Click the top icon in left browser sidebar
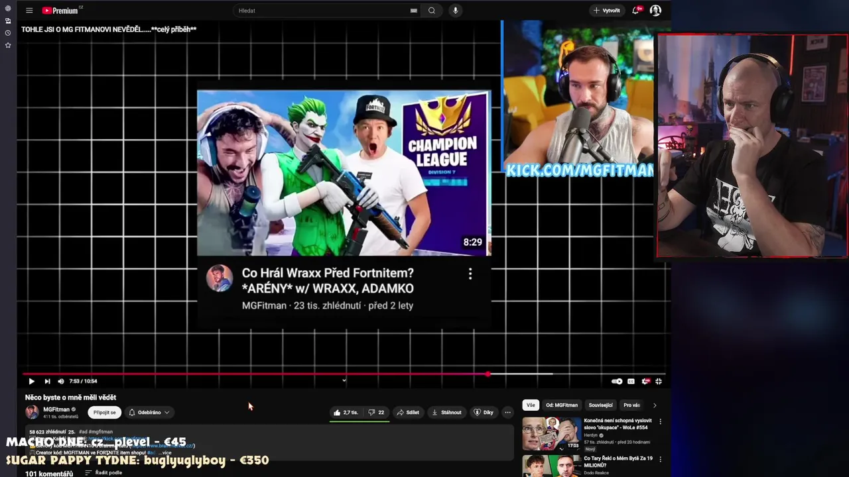The image size is (849, 477). (8, 9)
